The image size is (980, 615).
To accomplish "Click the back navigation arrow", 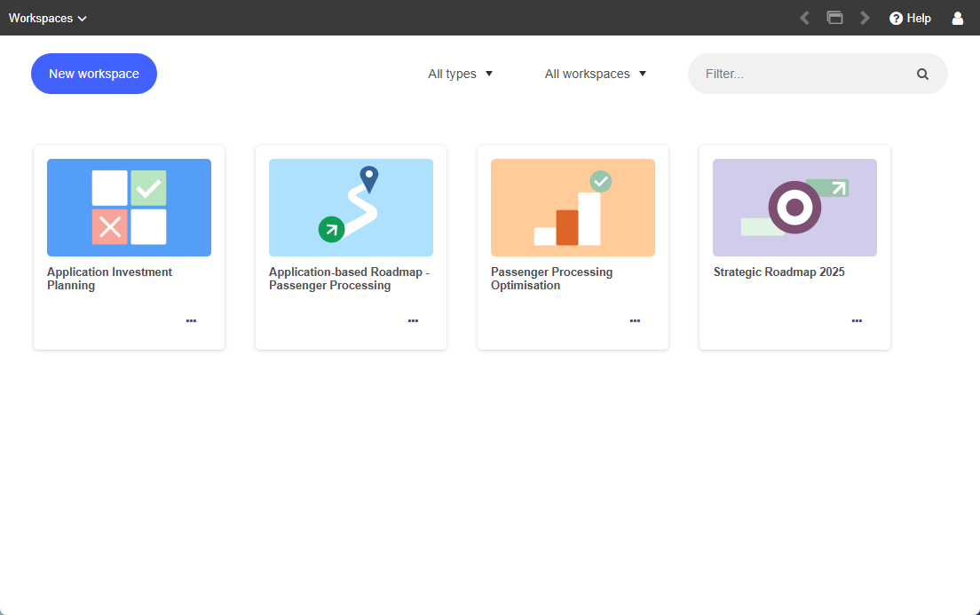I will pyautogui.click(x=804, y=17).
